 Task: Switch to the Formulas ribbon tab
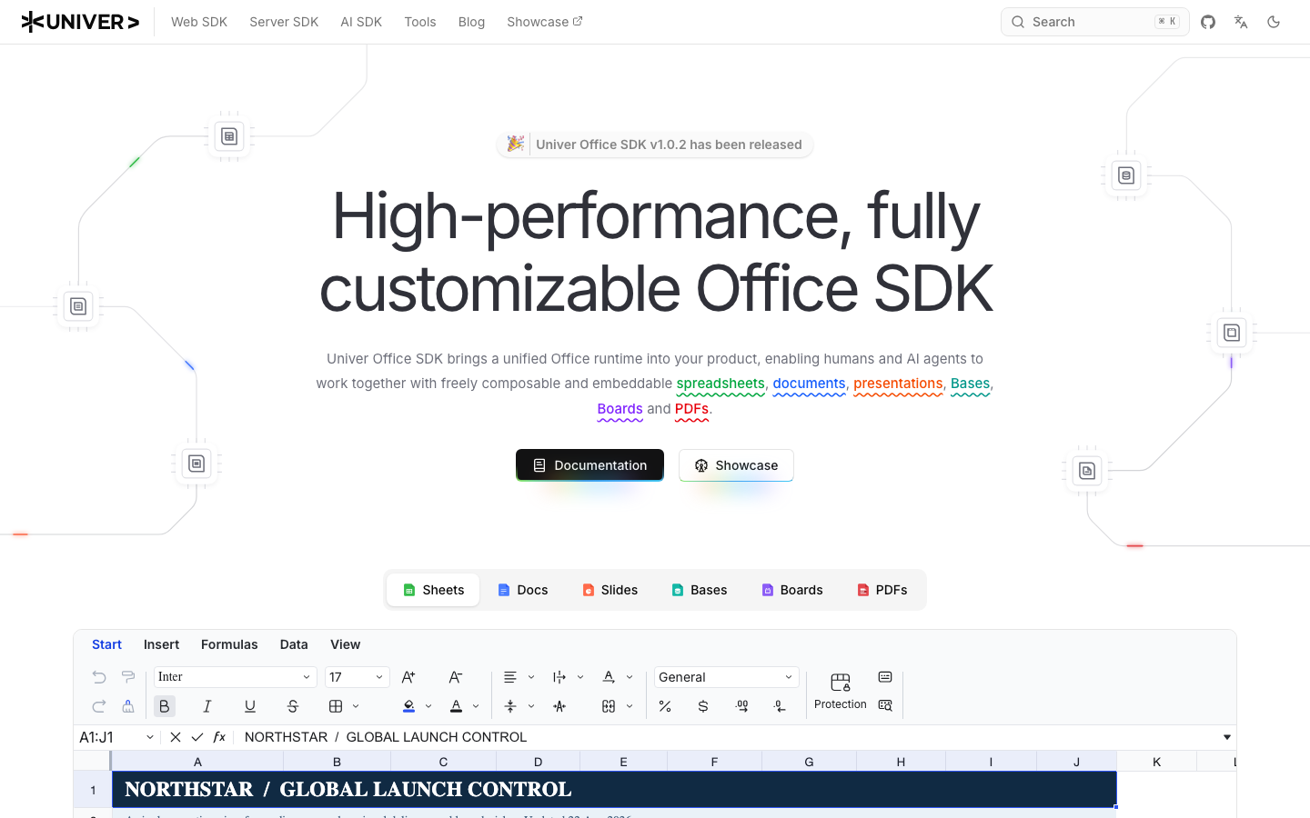coord(229,644)
